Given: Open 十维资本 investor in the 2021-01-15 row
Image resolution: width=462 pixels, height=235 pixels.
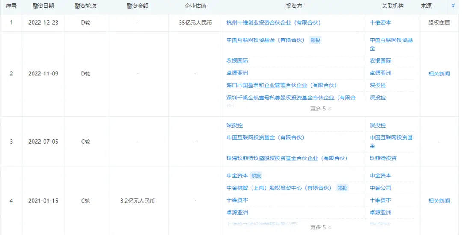Looking at the screenshot, I should [x=237, y=200].
